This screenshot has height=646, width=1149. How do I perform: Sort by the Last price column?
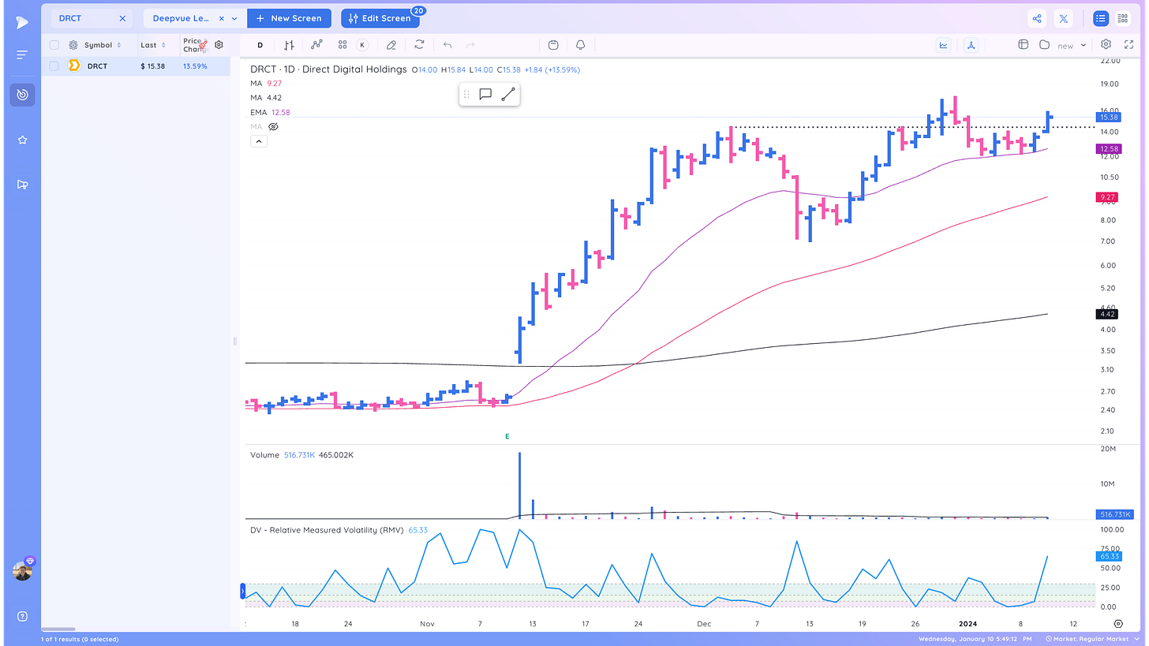pos(153,45)
